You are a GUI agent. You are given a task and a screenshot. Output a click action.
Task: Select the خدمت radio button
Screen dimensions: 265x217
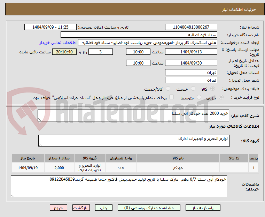(x=193, y=89)
